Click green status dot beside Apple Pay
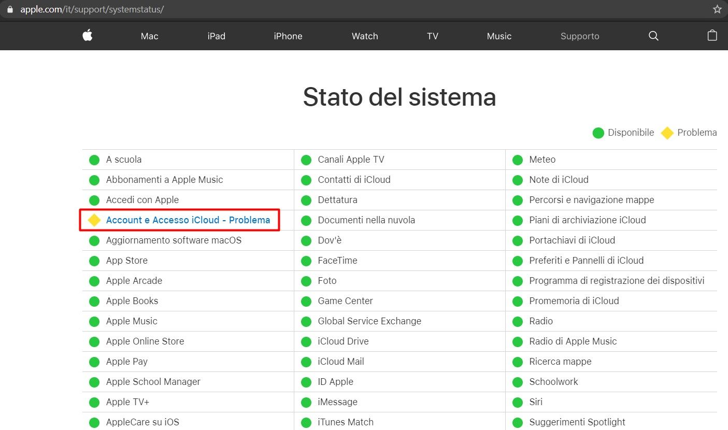Image resolution: width=728 pixels, height=430 pixels. click(94, 362)
